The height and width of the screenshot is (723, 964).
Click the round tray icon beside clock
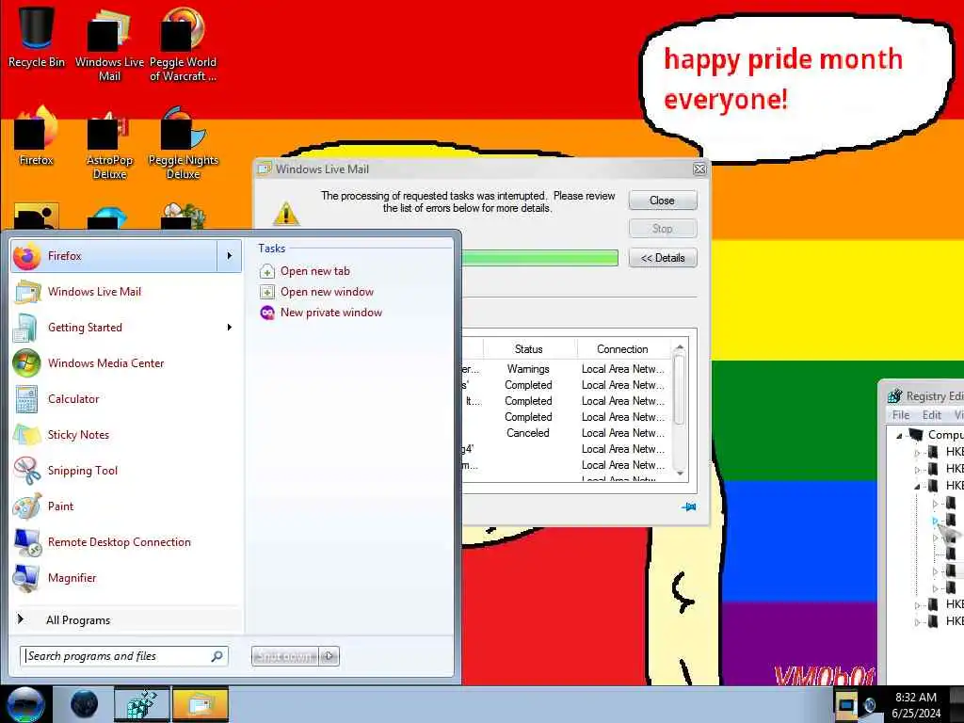pyautogui.click(x=869, y=704)
